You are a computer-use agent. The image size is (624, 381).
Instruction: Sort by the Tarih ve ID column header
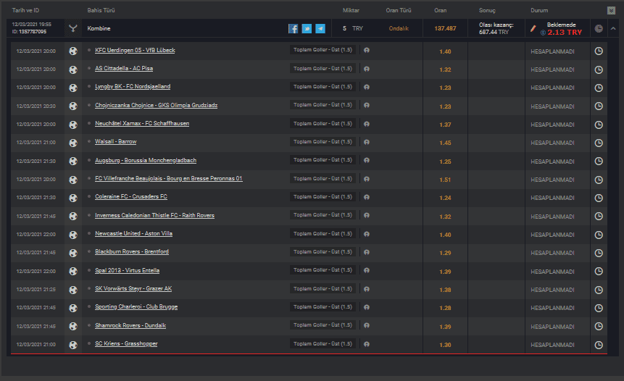click(x=25, y=10)
